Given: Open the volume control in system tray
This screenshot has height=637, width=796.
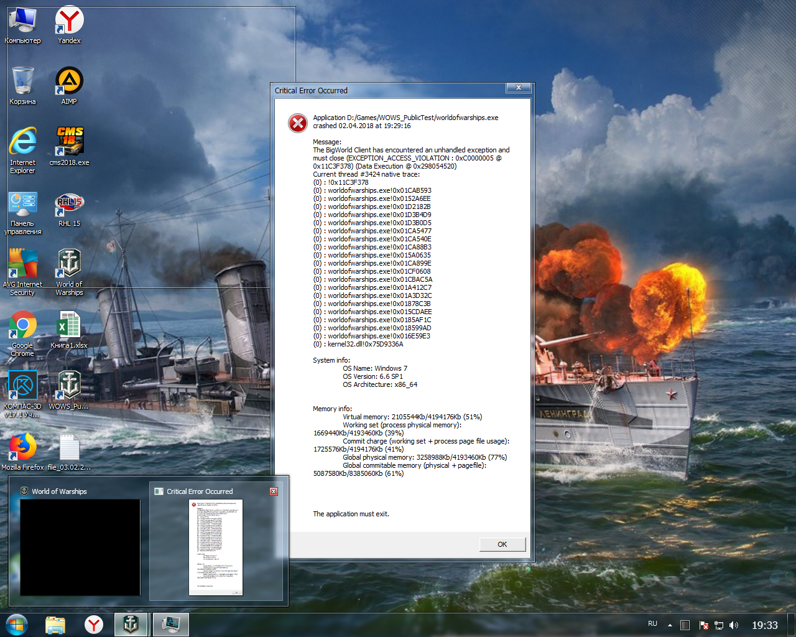Looking at the screenshot, I should pyautogui.click(x=734, y=625).
